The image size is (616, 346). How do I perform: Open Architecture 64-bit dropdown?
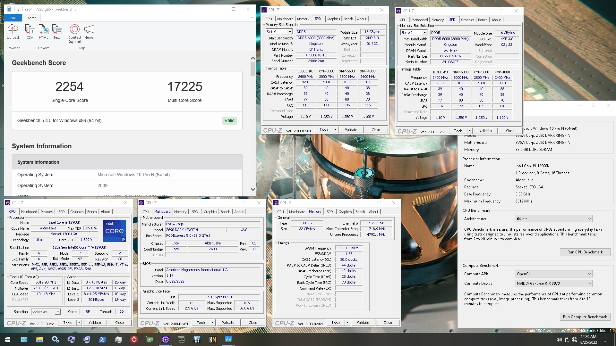pyautogui.click(x=554, y=219)
